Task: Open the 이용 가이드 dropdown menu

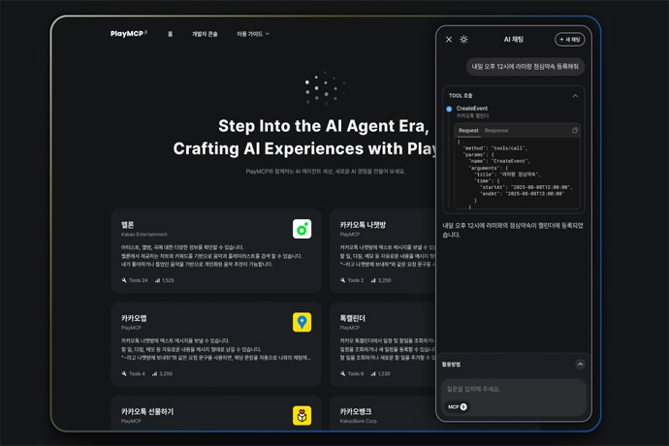Action: [253, 34]
